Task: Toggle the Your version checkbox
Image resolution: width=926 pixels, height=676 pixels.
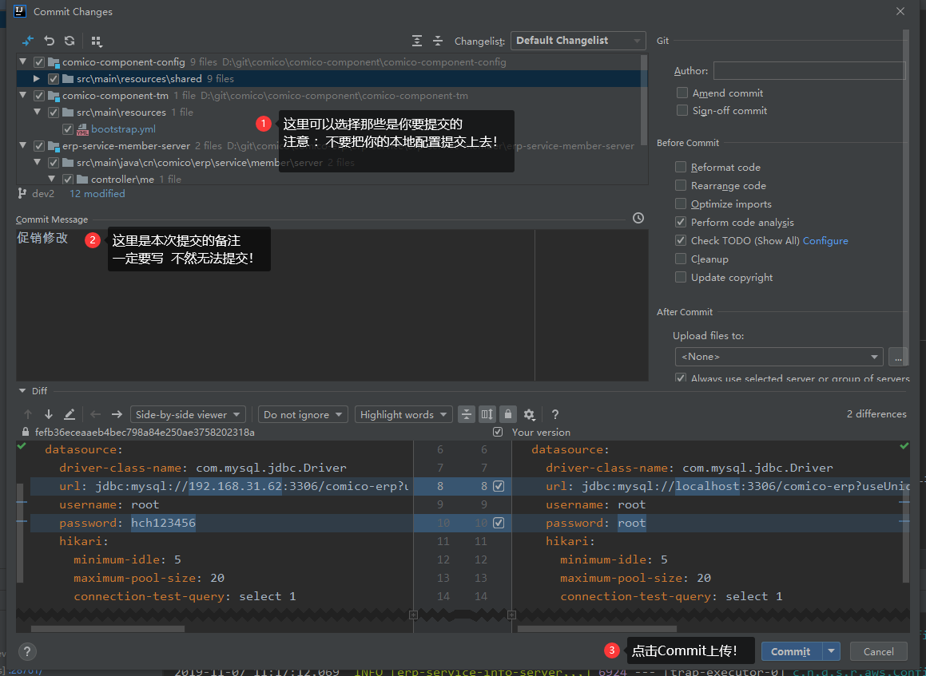Action: point(498,432)
